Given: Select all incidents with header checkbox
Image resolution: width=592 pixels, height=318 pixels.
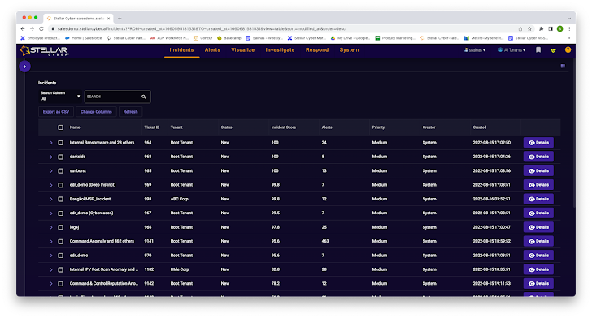Looking at the screenshot, I should pos(60,127).
